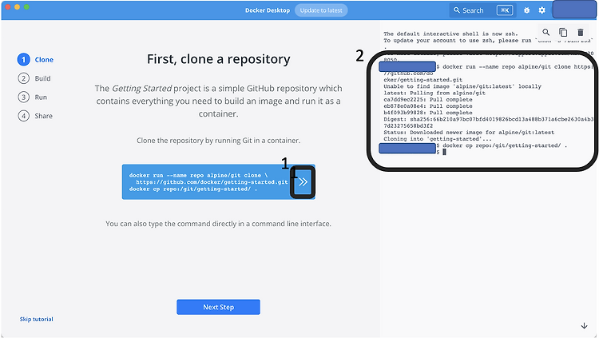Click terminal line 'Status: Downloaded newer image'
The height and width of the screenshot is (338, 599).
coord(469,133)
